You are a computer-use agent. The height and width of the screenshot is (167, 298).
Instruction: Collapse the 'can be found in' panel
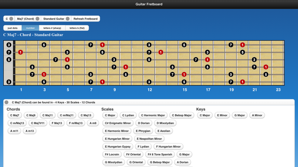[x=7, y=102]
